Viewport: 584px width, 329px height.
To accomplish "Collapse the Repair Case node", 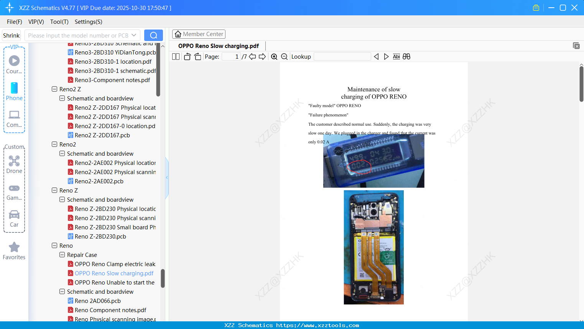I will click(x=62, y=255).
